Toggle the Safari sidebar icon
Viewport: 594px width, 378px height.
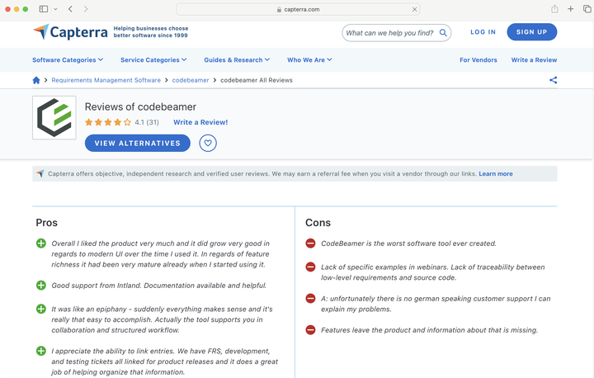pos(44,9)
